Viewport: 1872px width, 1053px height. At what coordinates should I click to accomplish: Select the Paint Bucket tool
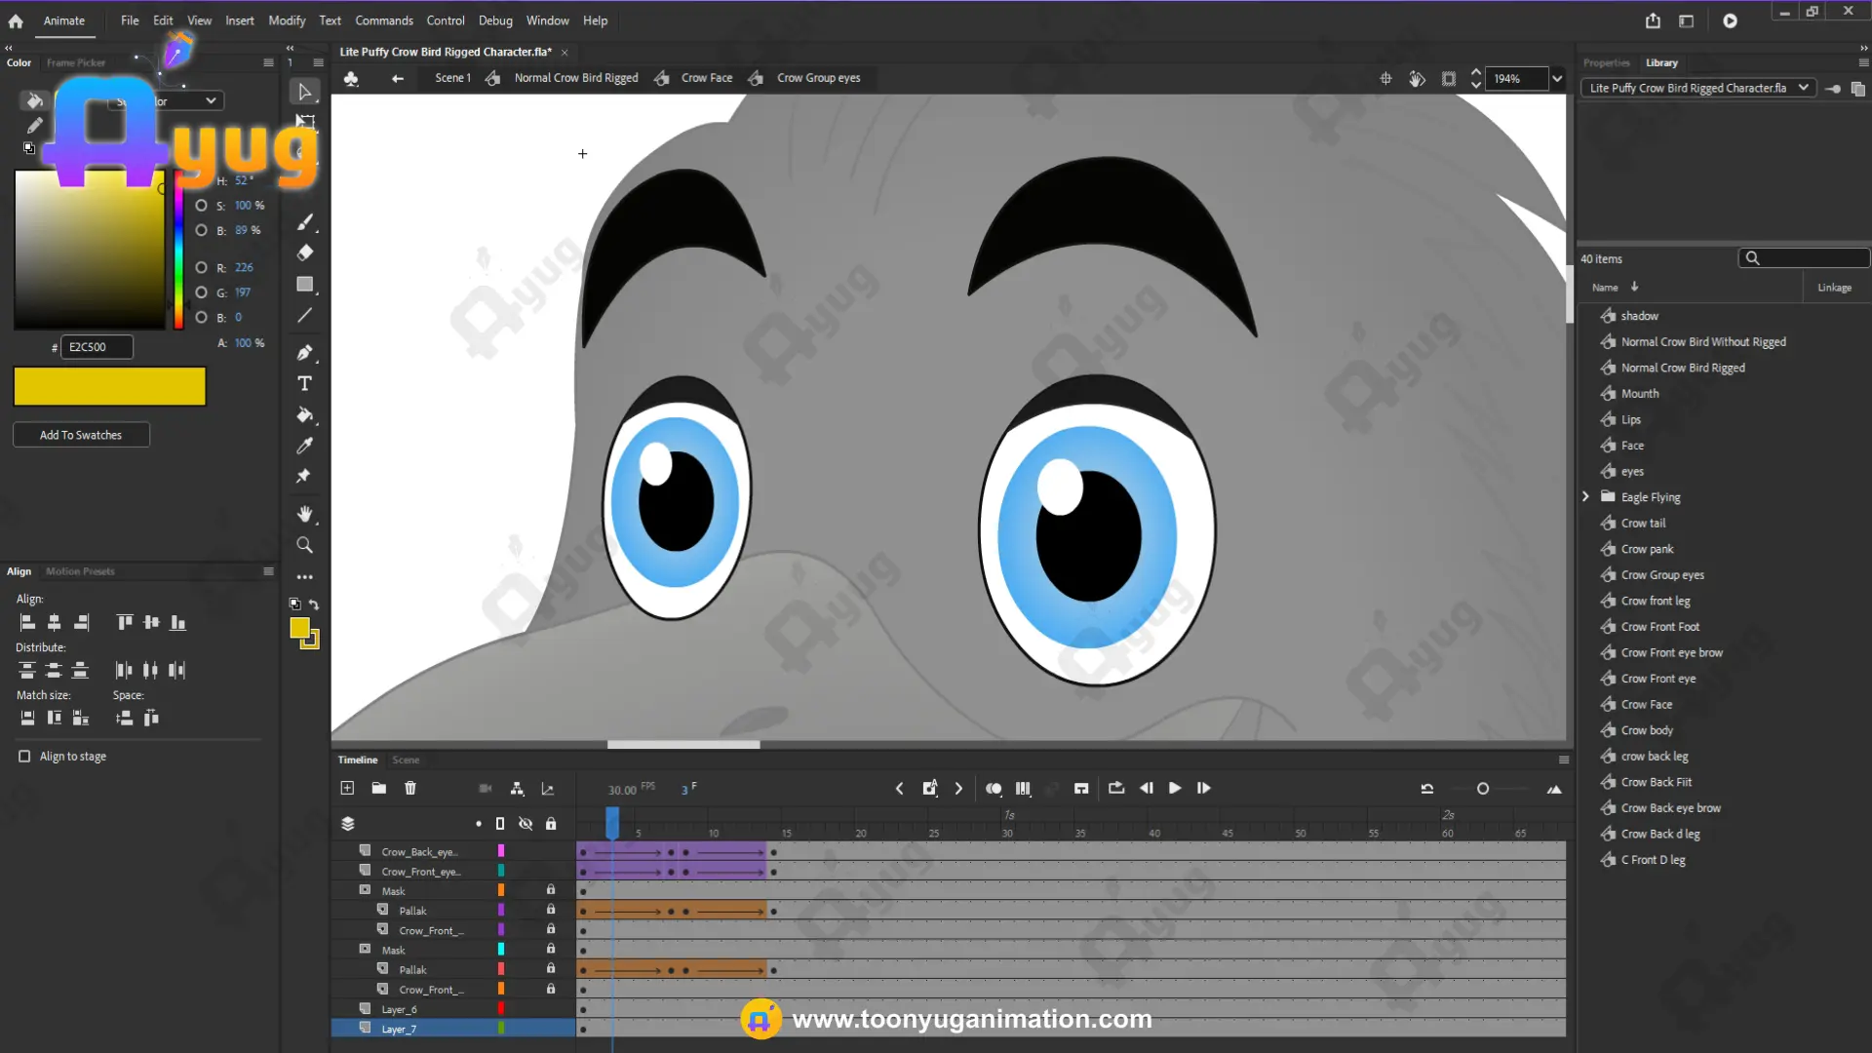304,415
